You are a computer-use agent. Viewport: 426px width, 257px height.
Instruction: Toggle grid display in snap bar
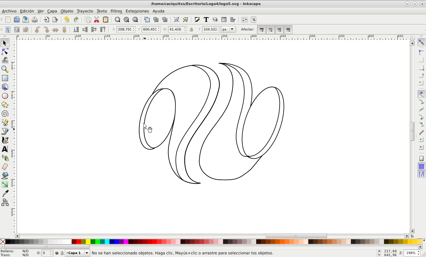(x=421, y=167)
